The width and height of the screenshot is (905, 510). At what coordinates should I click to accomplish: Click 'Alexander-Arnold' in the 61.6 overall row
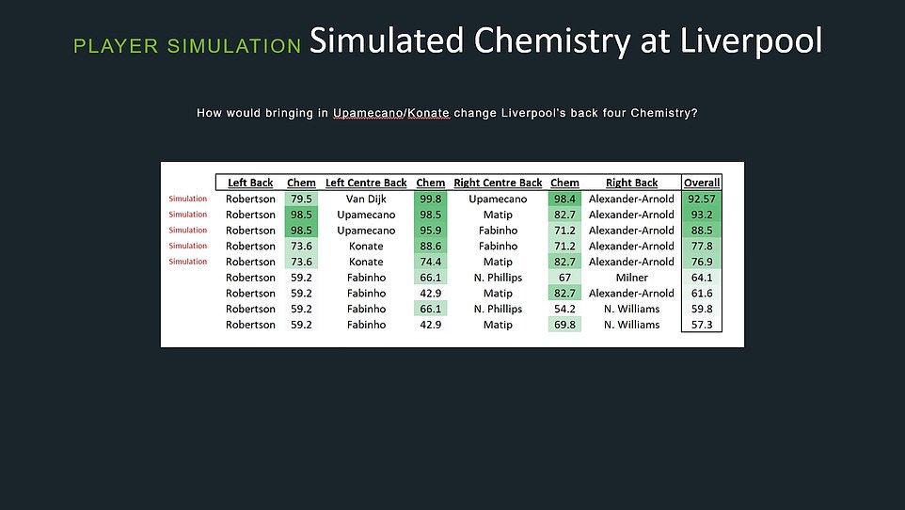coord(631,293)
